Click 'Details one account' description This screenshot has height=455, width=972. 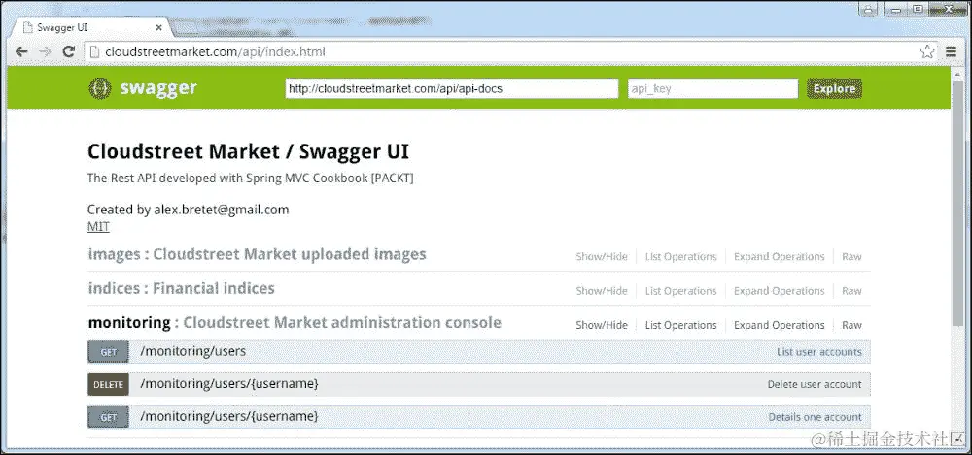tap(816, 417)
